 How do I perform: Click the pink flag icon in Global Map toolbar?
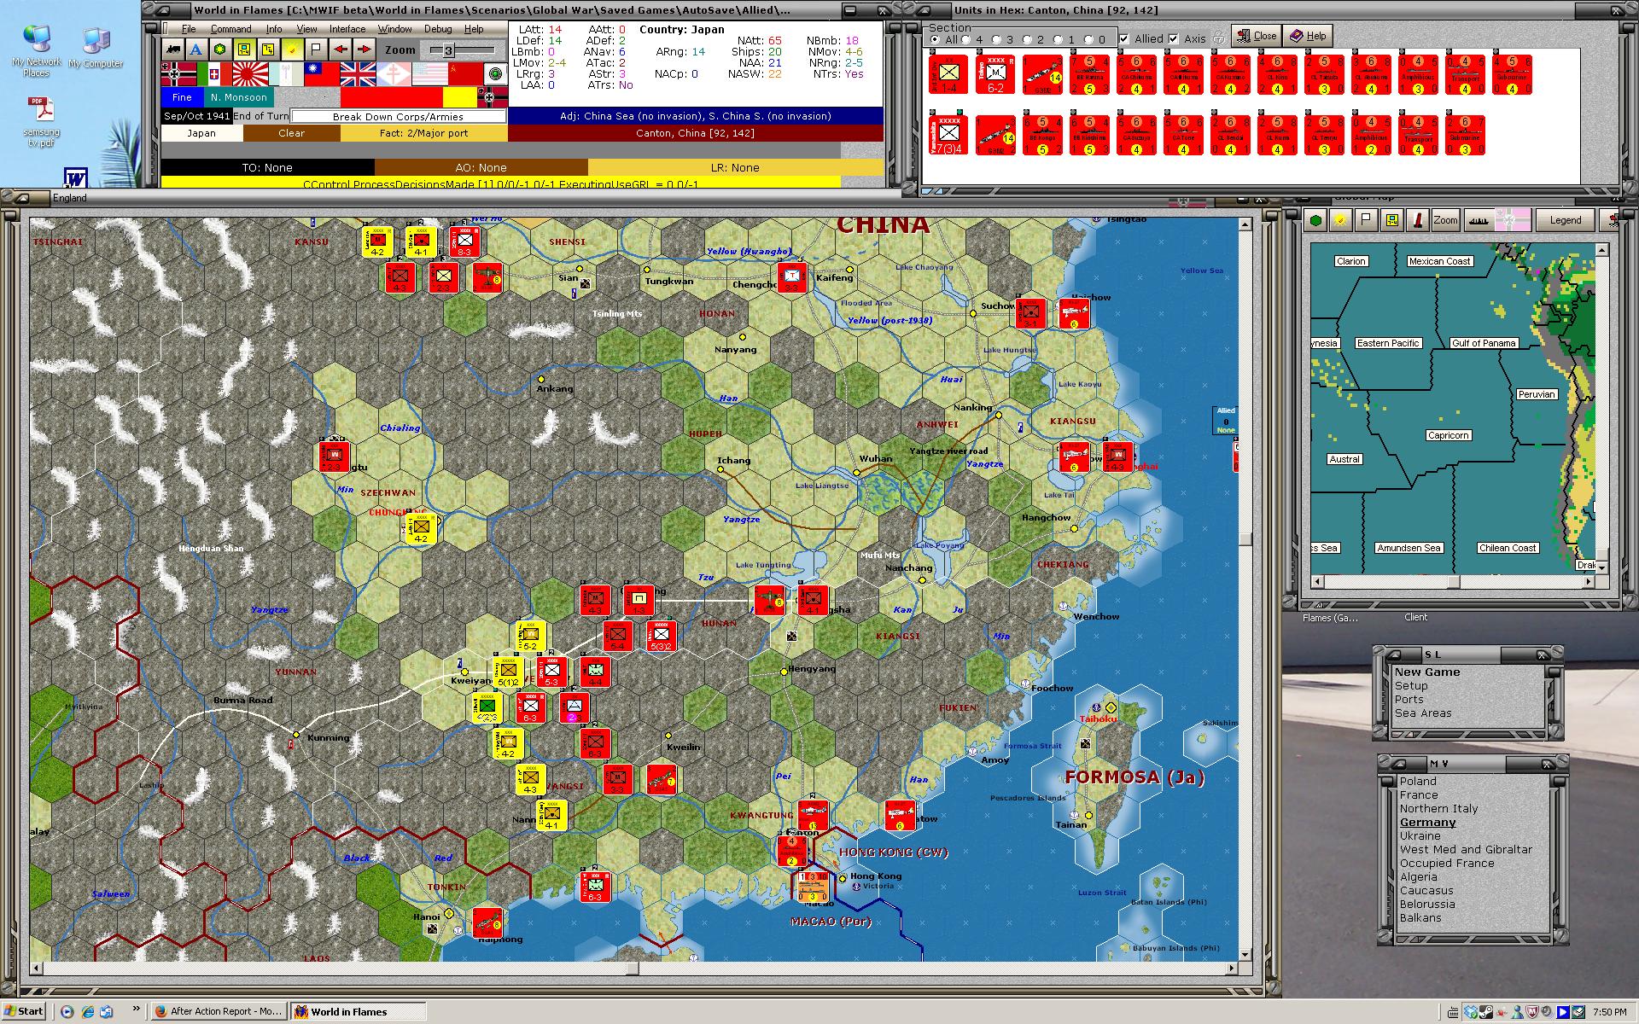1512,220
